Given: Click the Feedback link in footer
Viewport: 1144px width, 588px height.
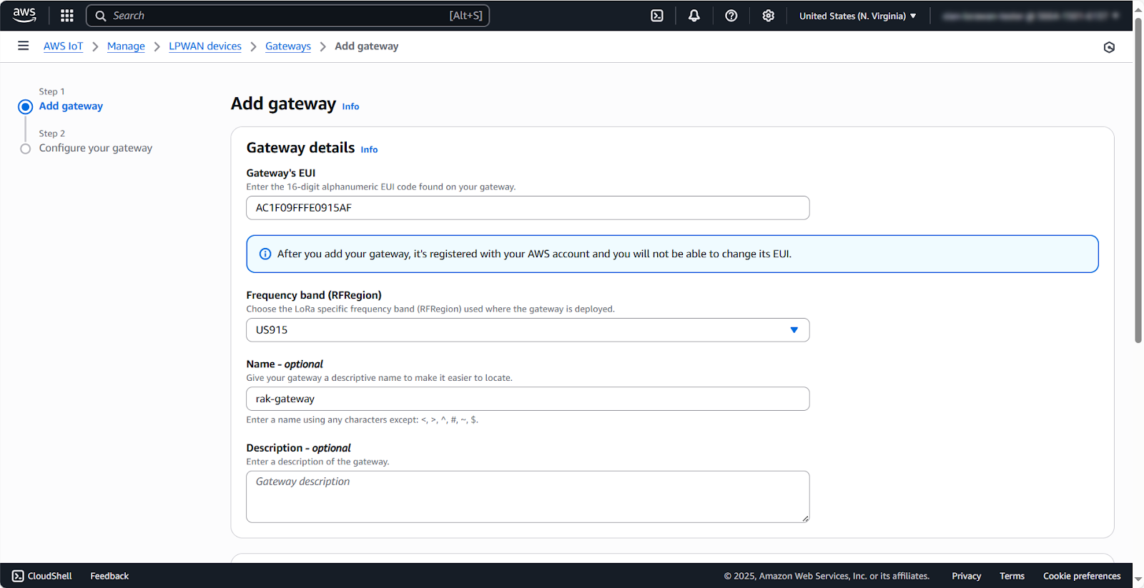Looking at the screenshot, I should coord(109,576).
